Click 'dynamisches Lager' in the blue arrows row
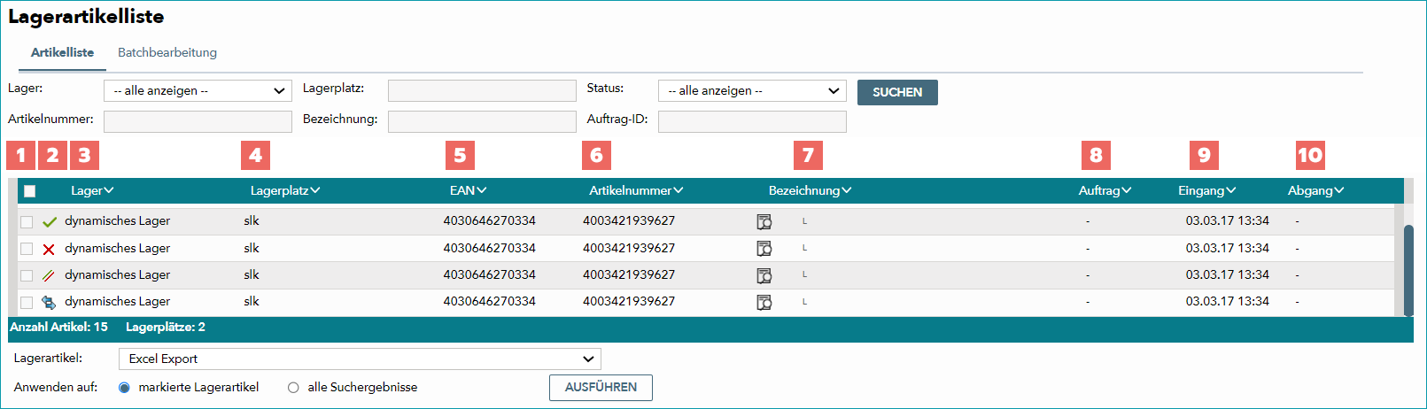Screen dimensions: 1427x409 117,301
